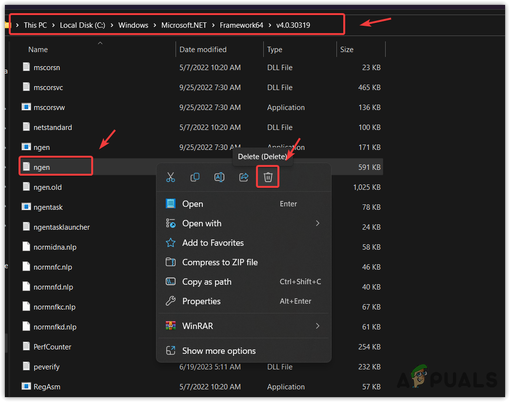Click the Cut scissors icon
Screen dimensions: 510x402
coord(171,177)
